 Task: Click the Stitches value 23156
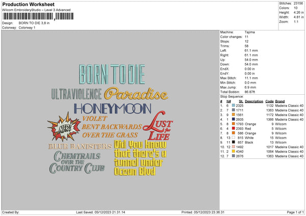click(298, 4)
